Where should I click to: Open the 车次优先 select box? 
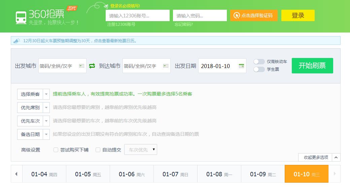[141, 149]
